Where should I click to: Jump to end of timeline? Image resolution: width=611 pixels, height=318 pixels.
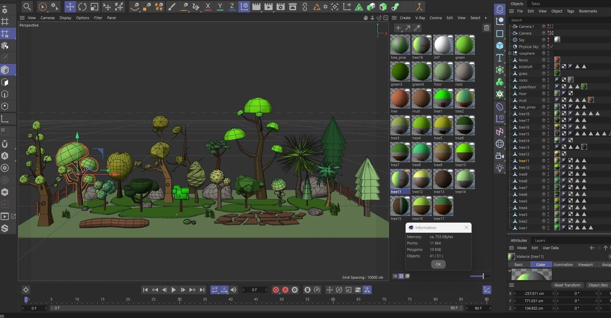coord(202,290)
